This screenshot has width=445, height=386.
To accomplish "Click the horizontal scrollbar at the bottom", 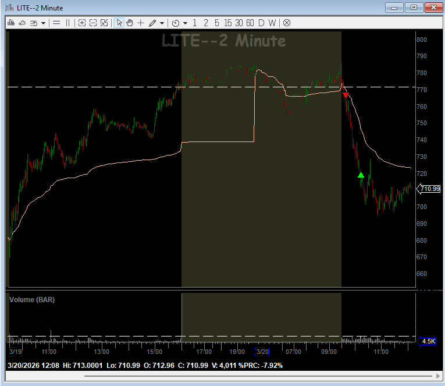I will [x=258, y=376].
